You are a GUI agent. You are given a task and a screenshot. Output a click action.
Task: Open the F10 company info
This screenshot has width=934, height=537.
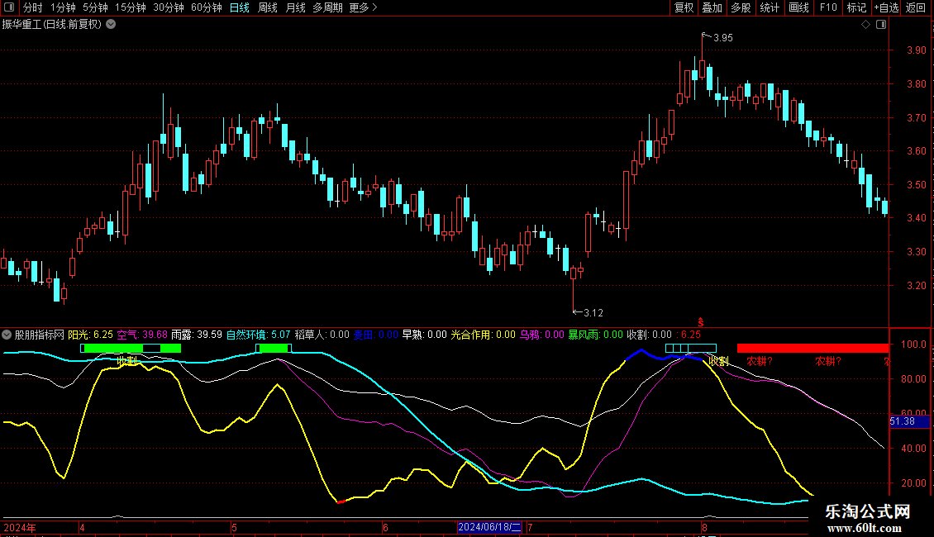pyautogui.click(x=828, y=8)
